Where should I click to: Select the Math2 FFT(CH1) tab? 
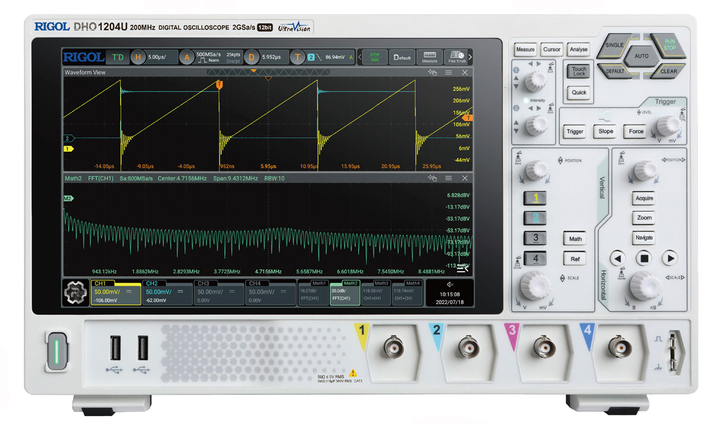345,292
